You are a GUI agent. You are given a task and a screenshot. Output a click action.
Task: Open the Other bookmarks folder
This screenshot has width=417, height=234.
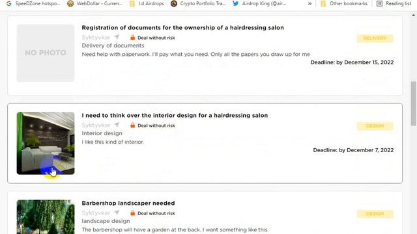[344, 4]
